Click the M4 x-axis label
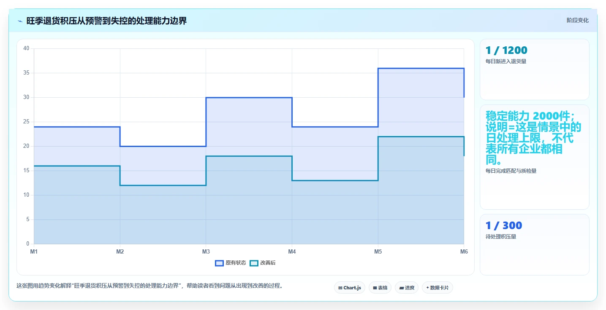This screenshot has height=310, width=606. click(292, 252)
